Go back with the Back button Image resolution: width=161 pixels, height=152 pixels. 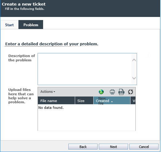pos(83,147)
